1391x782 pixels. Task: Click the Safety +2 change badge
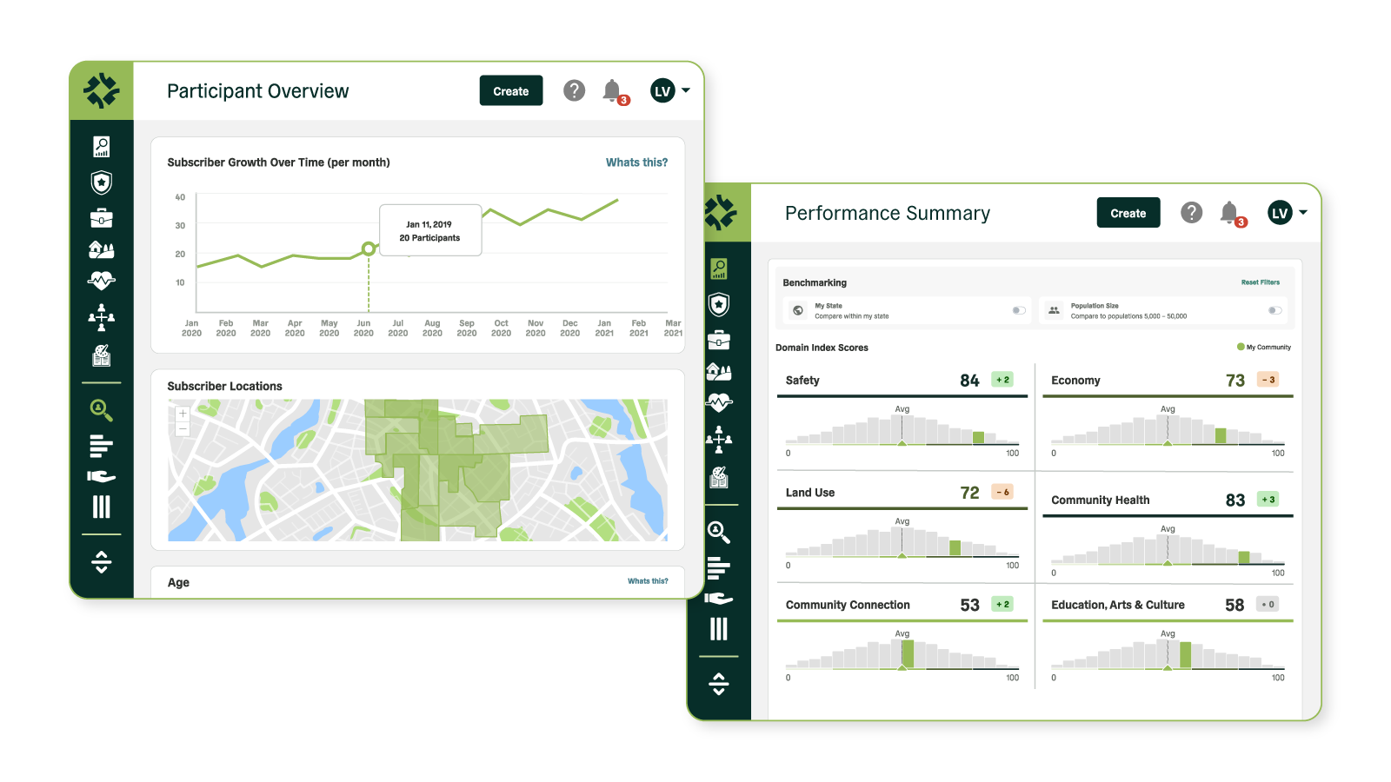pyautogui.click(x=1002, y=380)
